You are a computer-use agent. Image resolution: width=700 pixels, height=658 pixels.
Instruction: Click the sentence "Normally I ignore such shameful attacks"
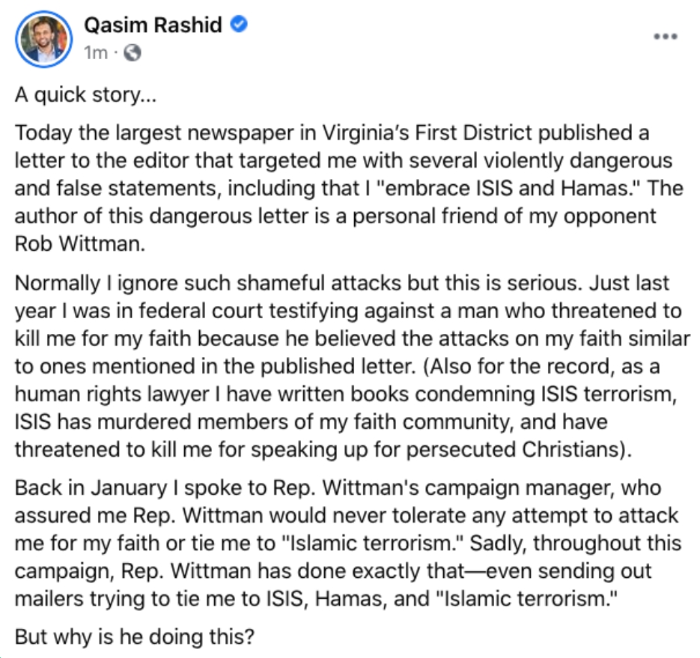[x=208, y=283]
